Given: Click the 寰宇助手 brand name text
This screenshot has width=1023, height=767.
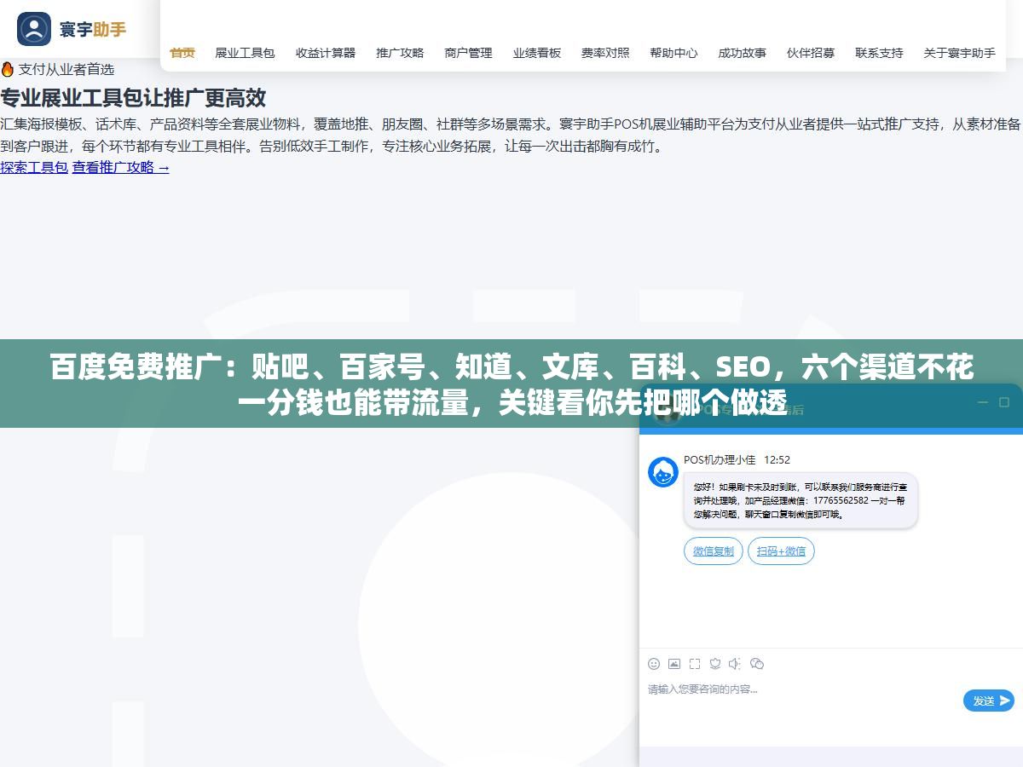Looking at the screenshot, I should tap(93, 29).
